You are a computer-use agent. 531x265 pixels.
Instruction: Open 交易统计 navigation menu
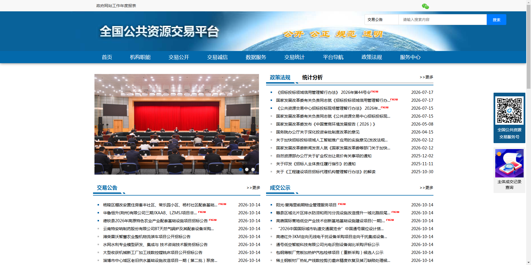tap(295, 57)
